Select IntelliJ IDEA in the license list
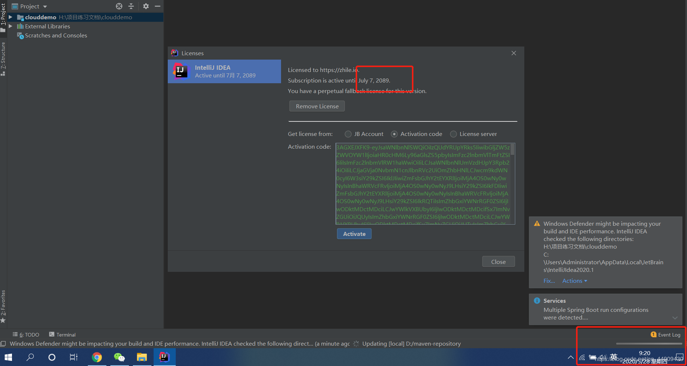The height and width of the screenshot is (366, 687). [224, 71]
